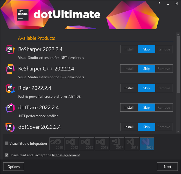Viewport: 181px width, 174px height.
Task: Choose Install for Rider 2022.2.4
Action: click(129, 88)
